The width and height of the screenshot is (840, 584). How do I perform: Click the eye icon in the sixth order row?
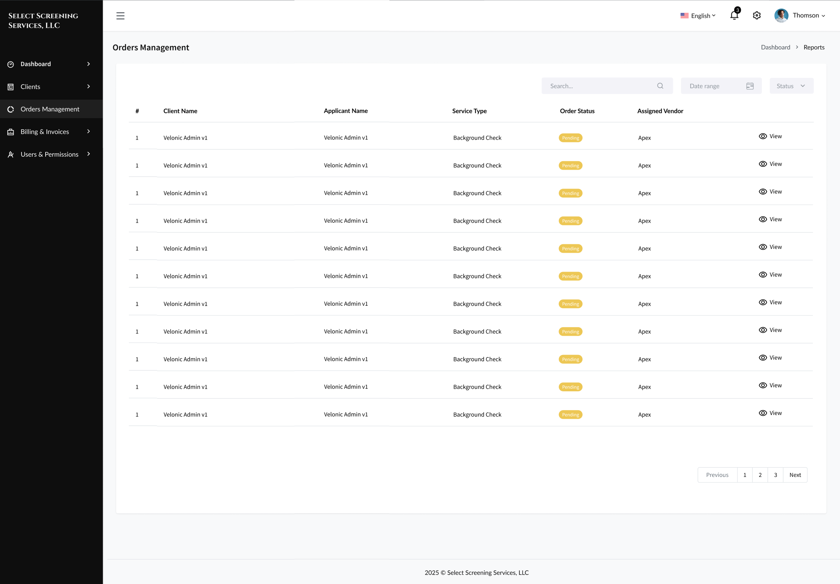[x=762, y=275]
